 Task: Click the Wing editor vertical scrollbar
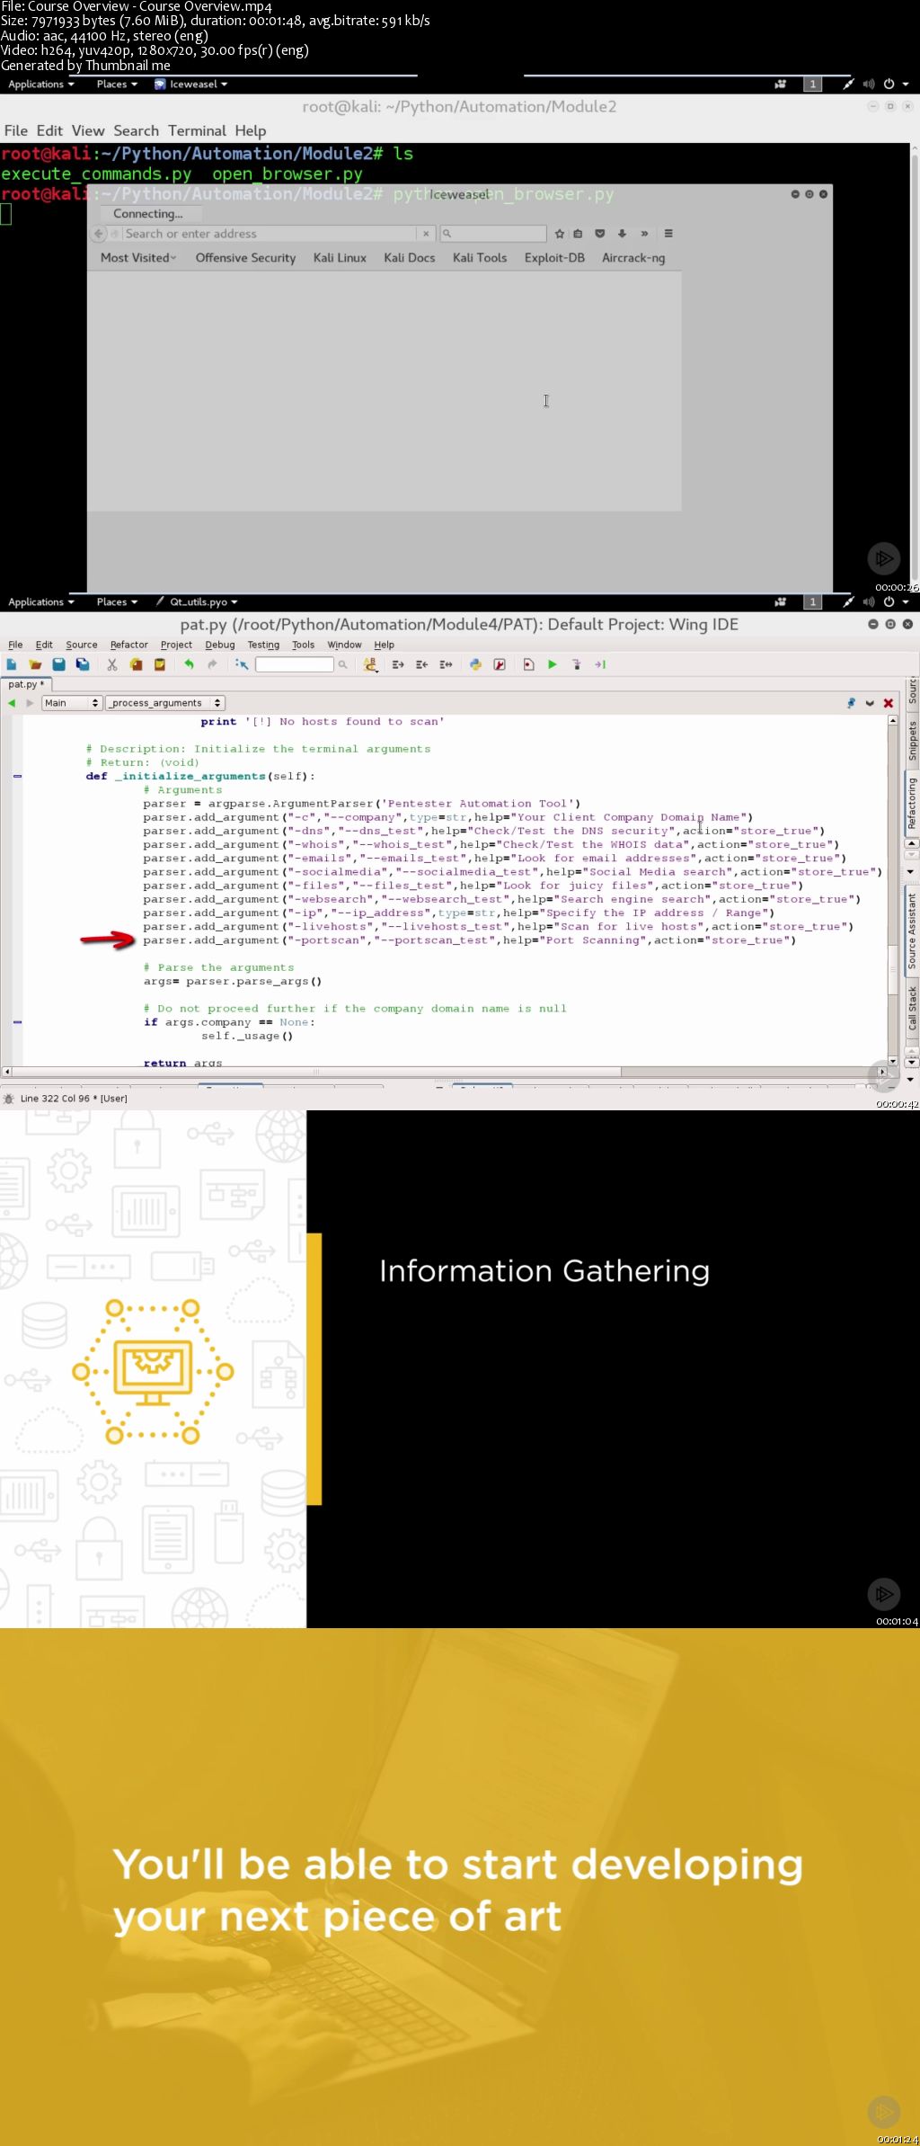pyautogui.click(x=892, y=892)
